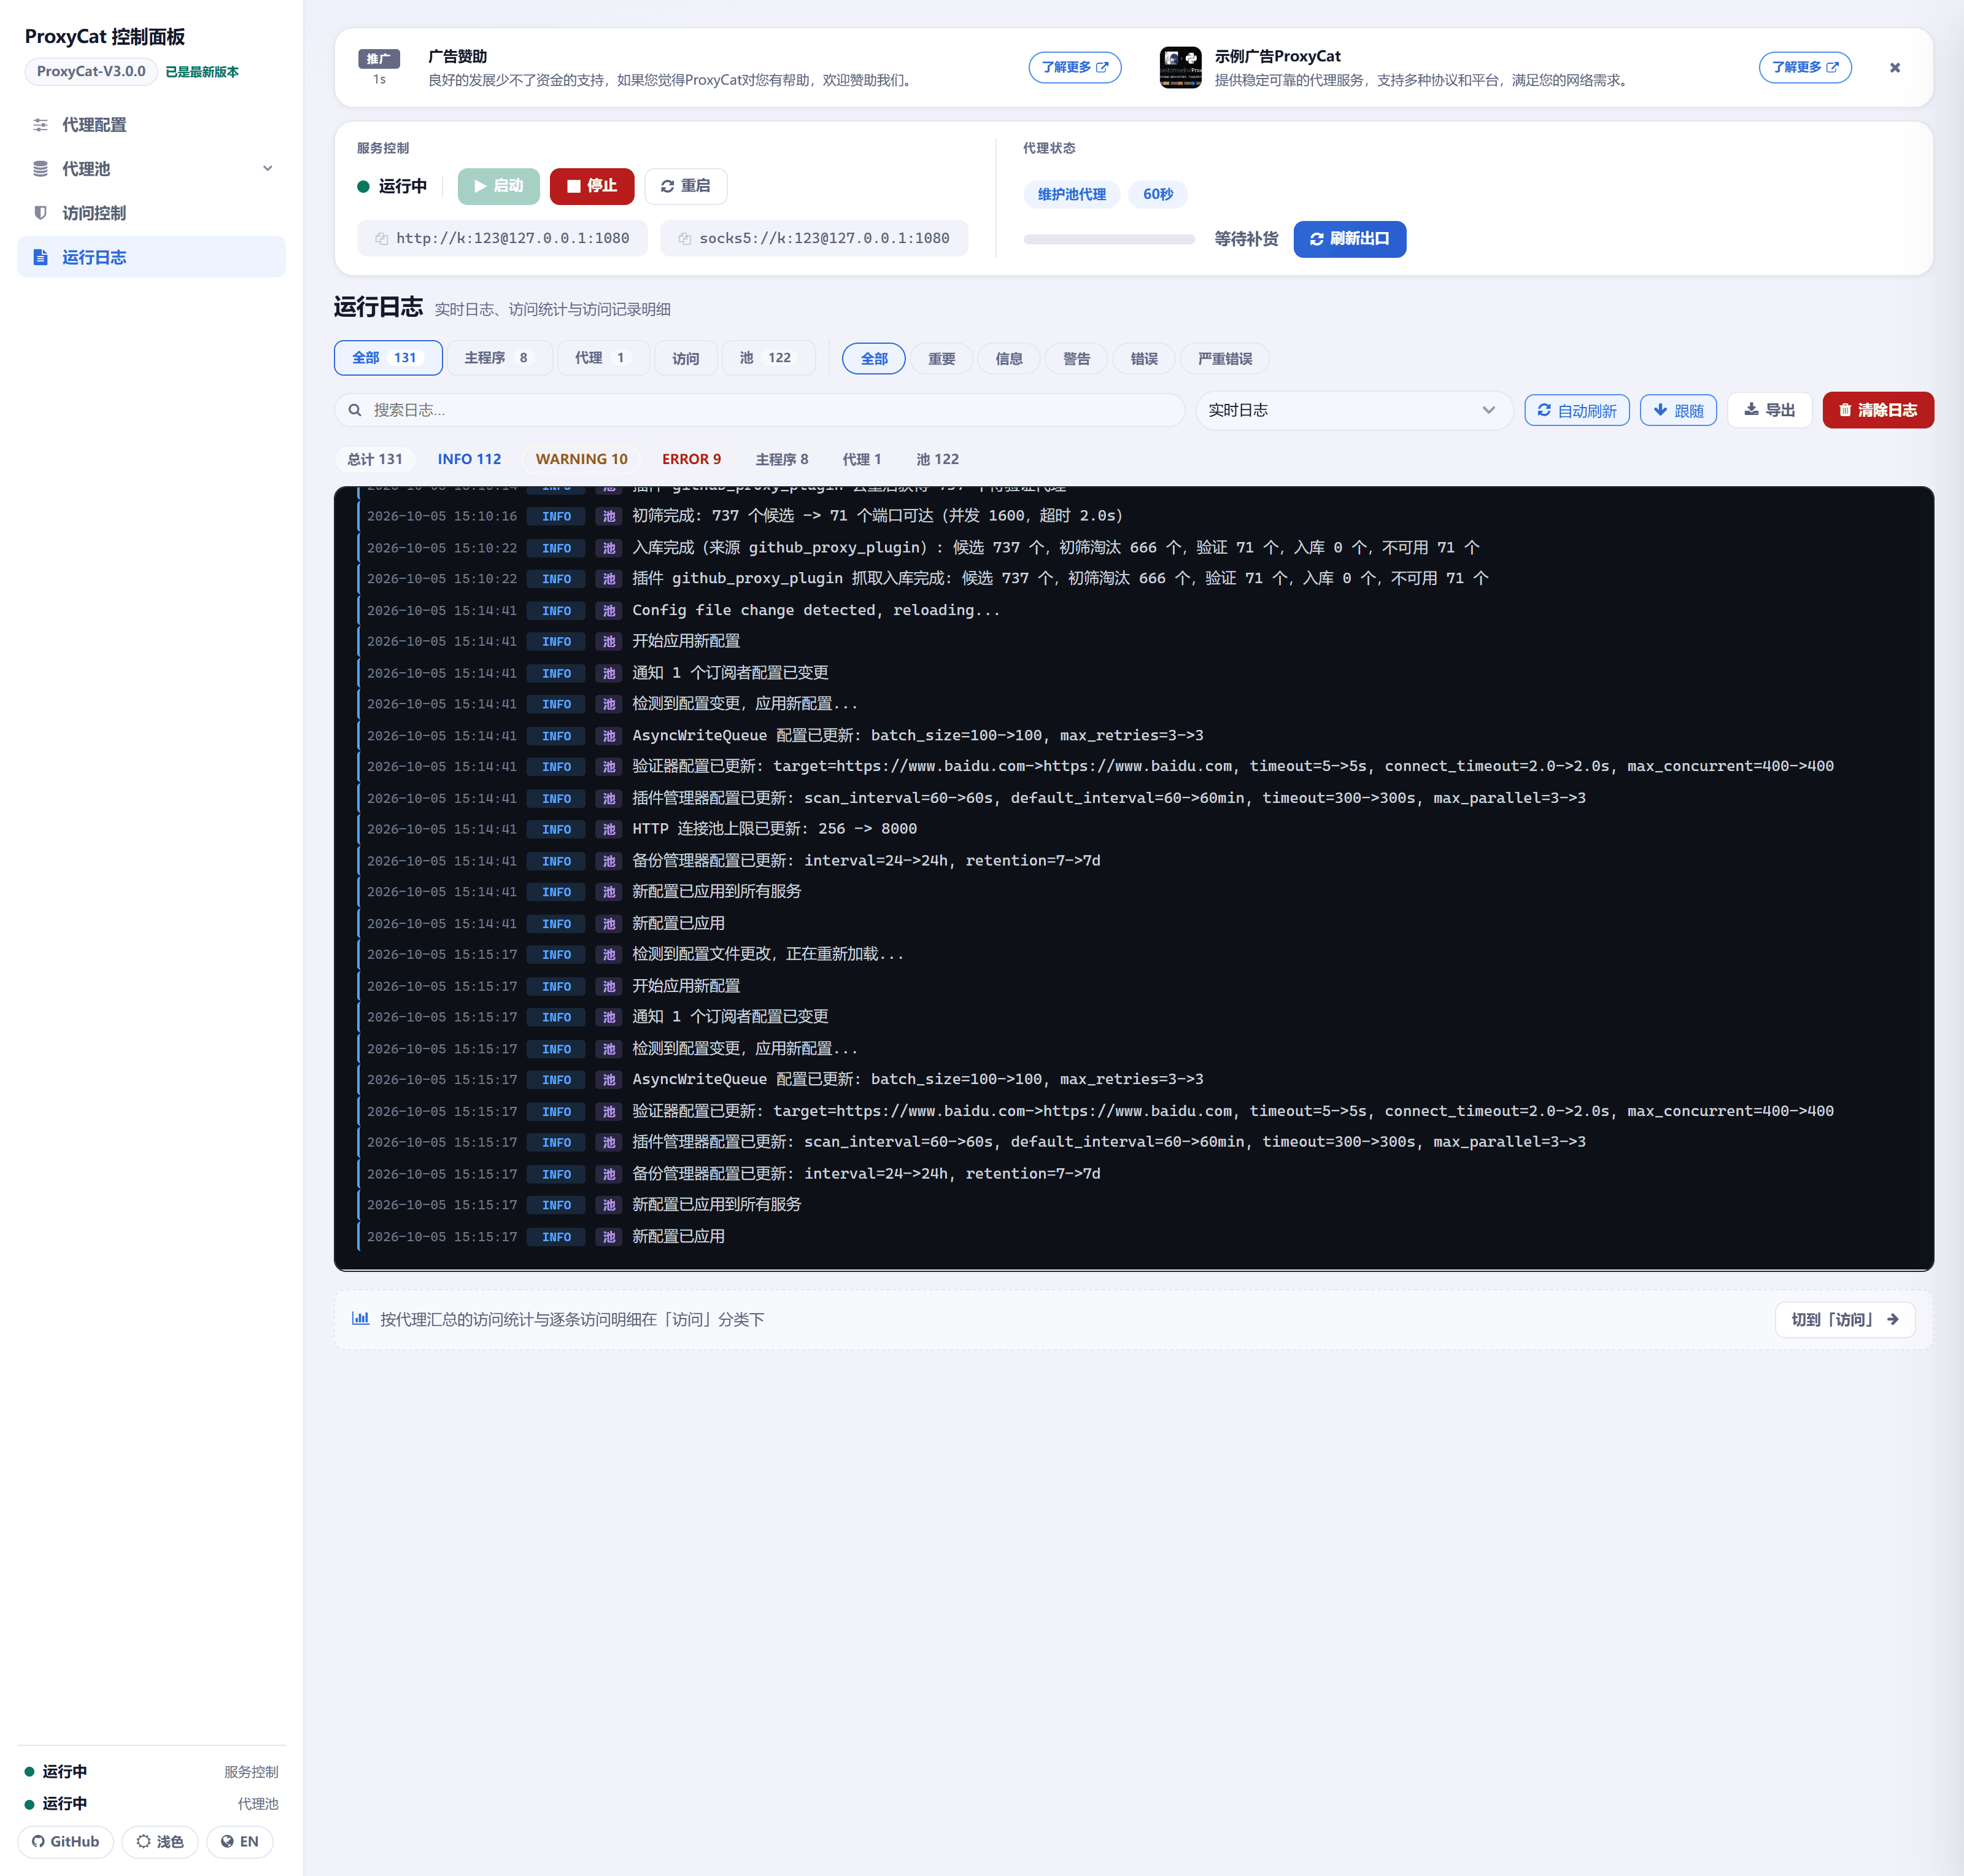1964x1876 pixels.
Task: Filter by the 重要 level
Action: (941, 359)
